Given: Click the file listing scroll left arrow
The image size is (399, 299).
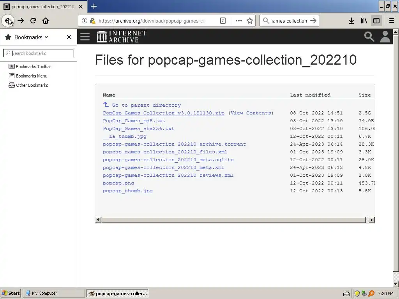Looking at the screenshot, I should (x=98, y=220).
